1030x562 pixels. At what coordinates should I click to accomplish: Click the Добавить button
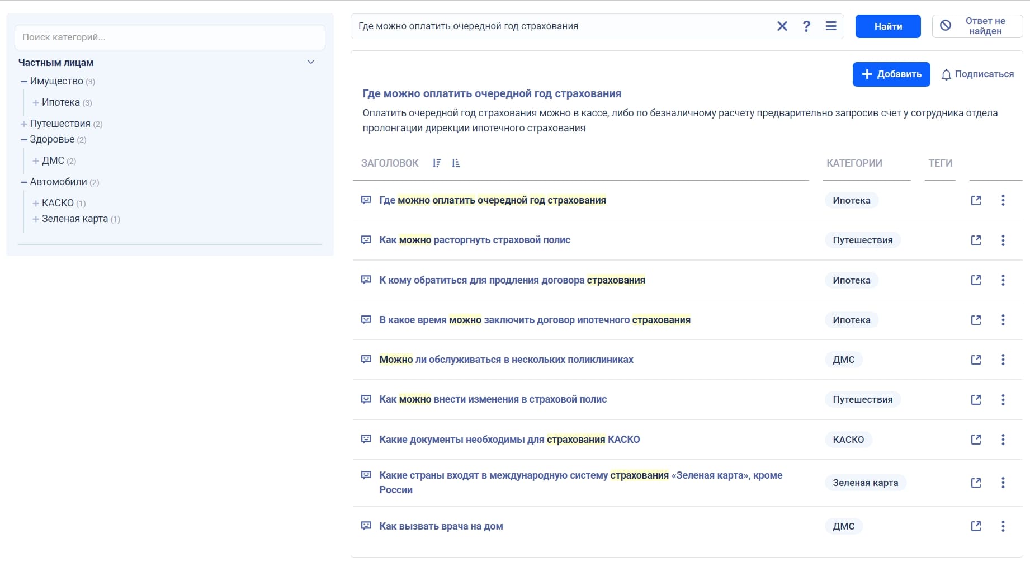(x=891, y=74)
